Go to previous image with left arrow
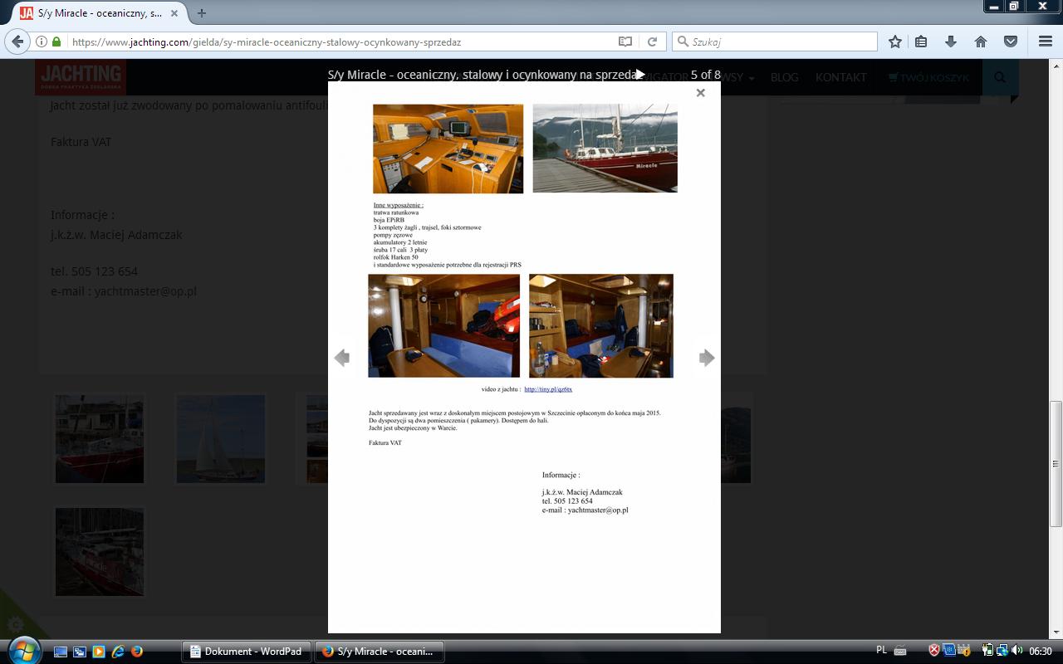Image resolution: width=1063 pixels, height=664 pixels. click(341, 358)
